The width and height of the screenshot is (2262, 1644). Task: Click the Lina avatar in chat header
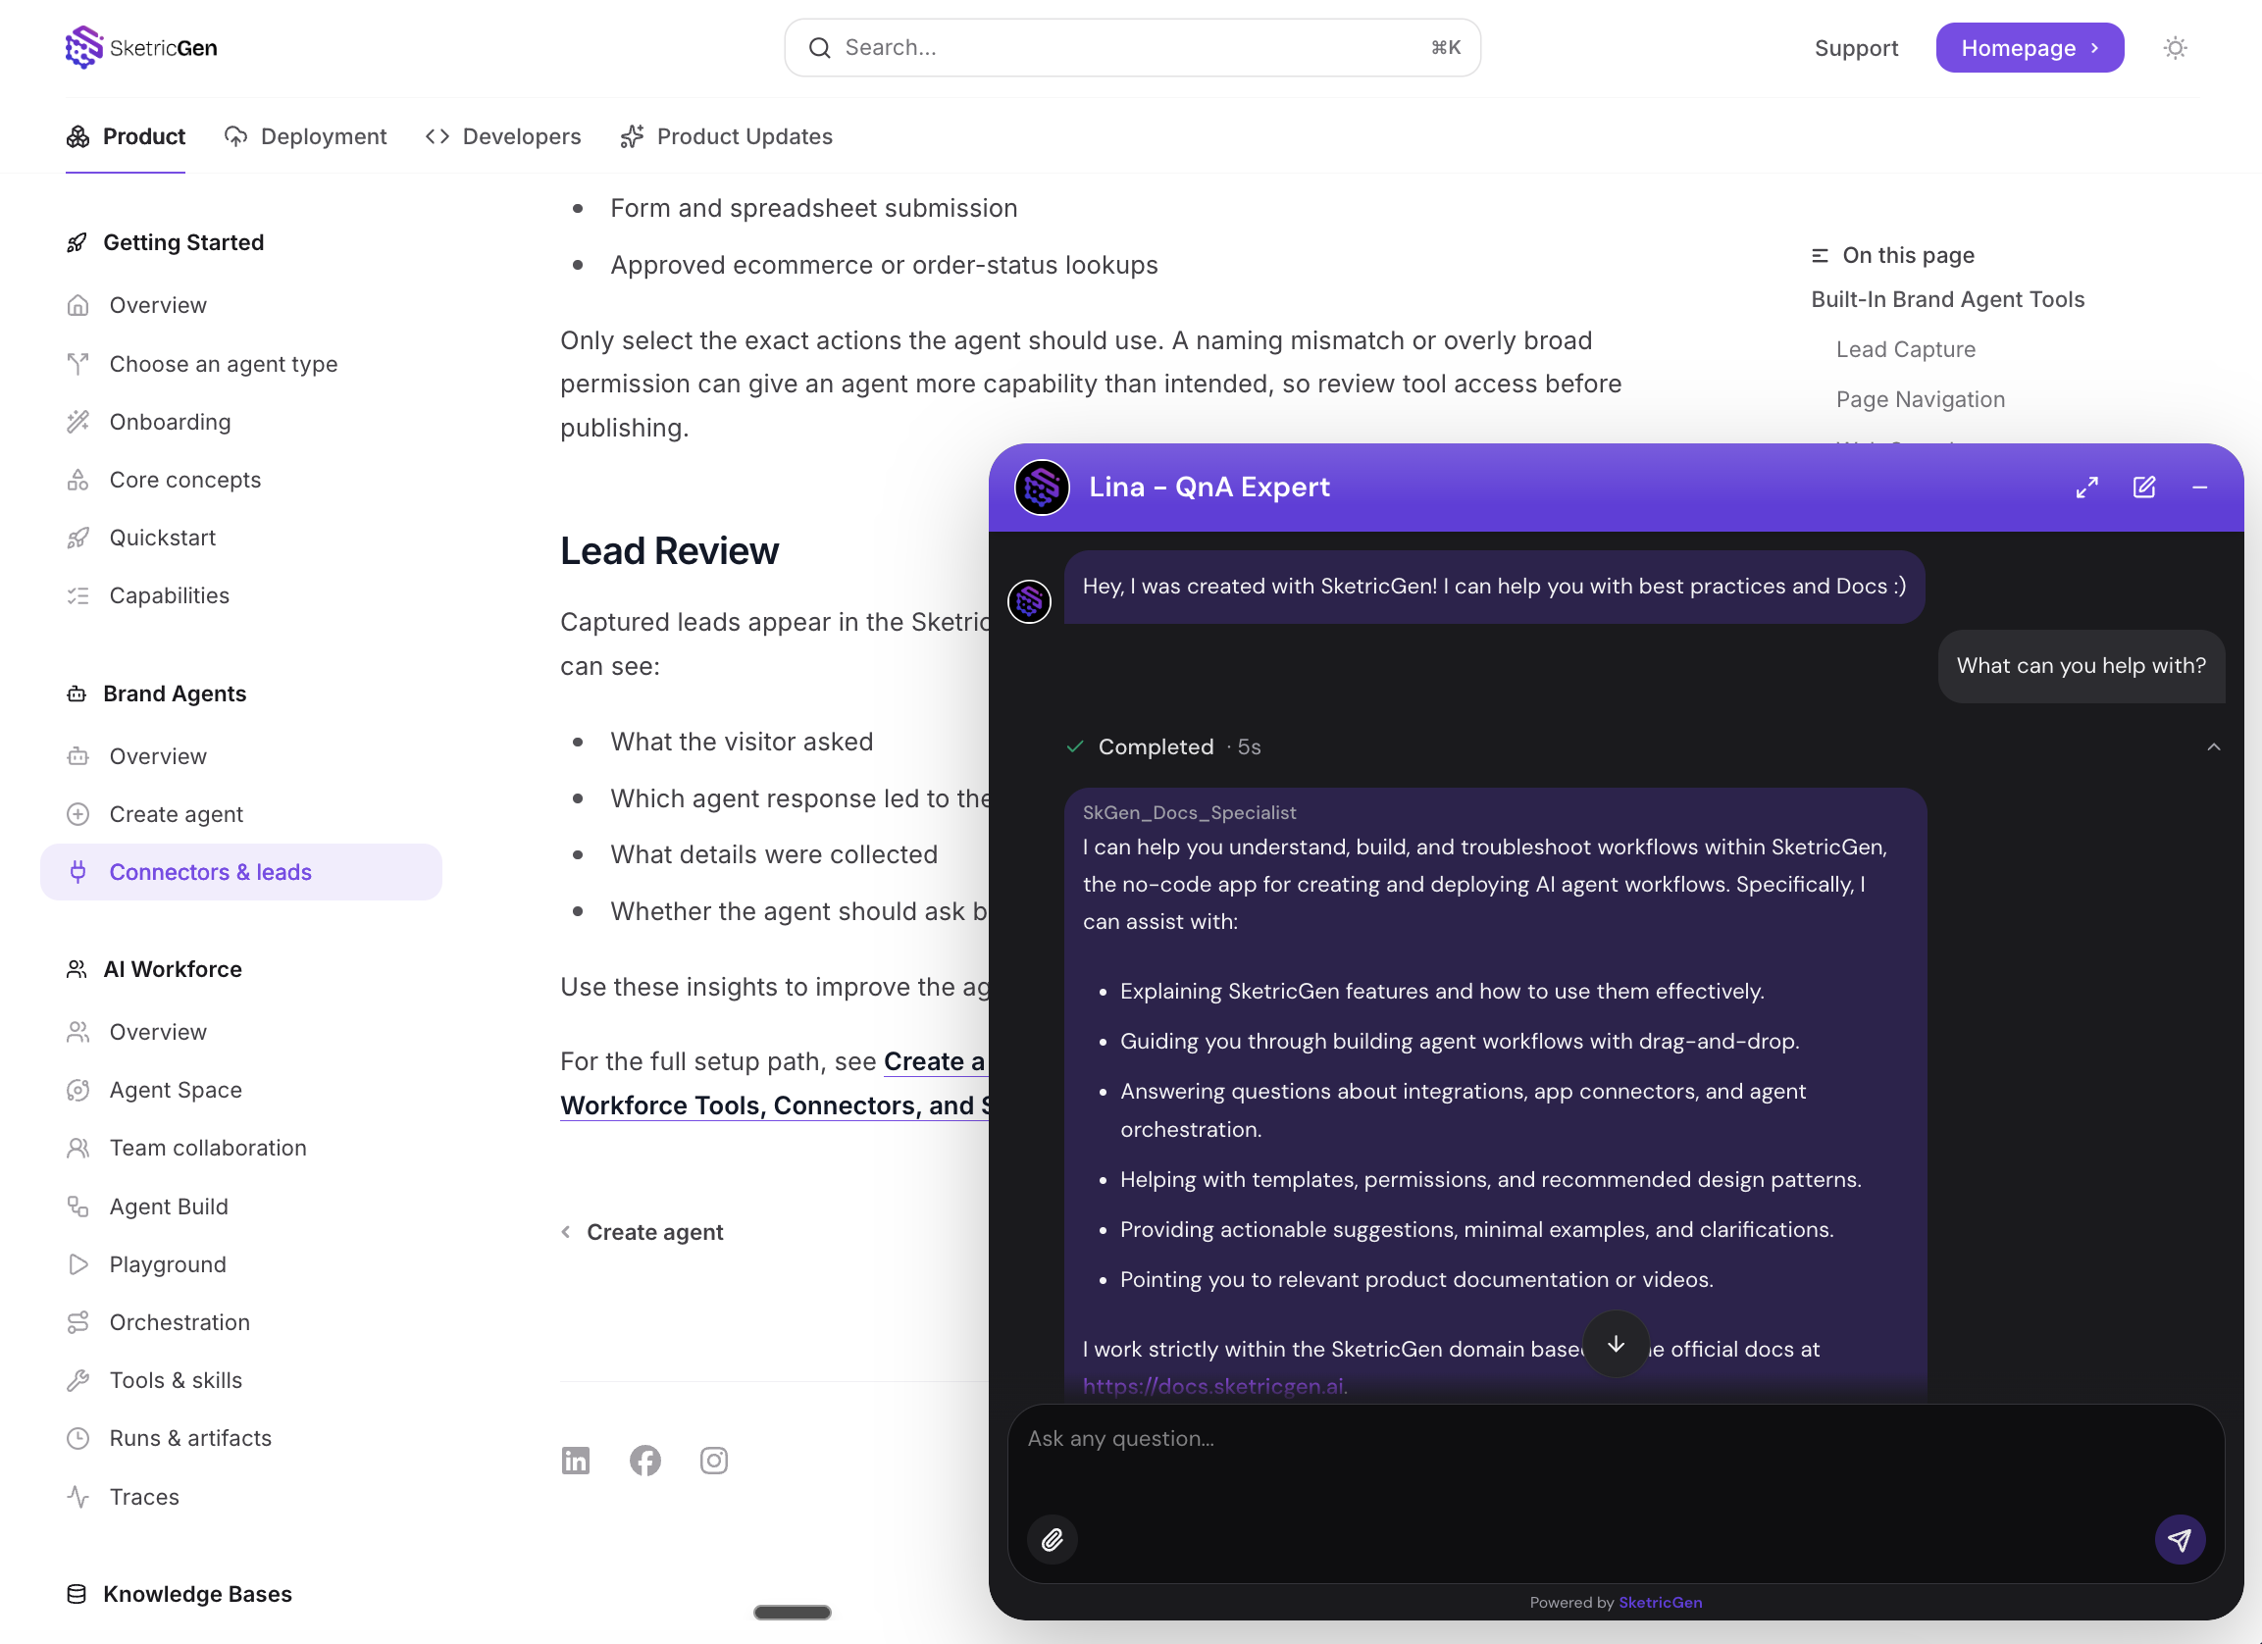click(x=1041, y=487)
